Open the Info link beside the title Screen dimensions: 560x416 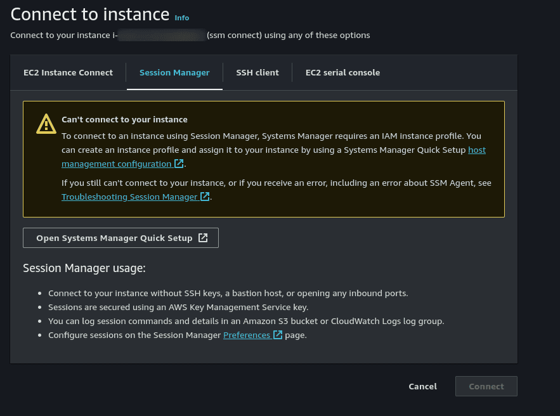pos(182,18)
